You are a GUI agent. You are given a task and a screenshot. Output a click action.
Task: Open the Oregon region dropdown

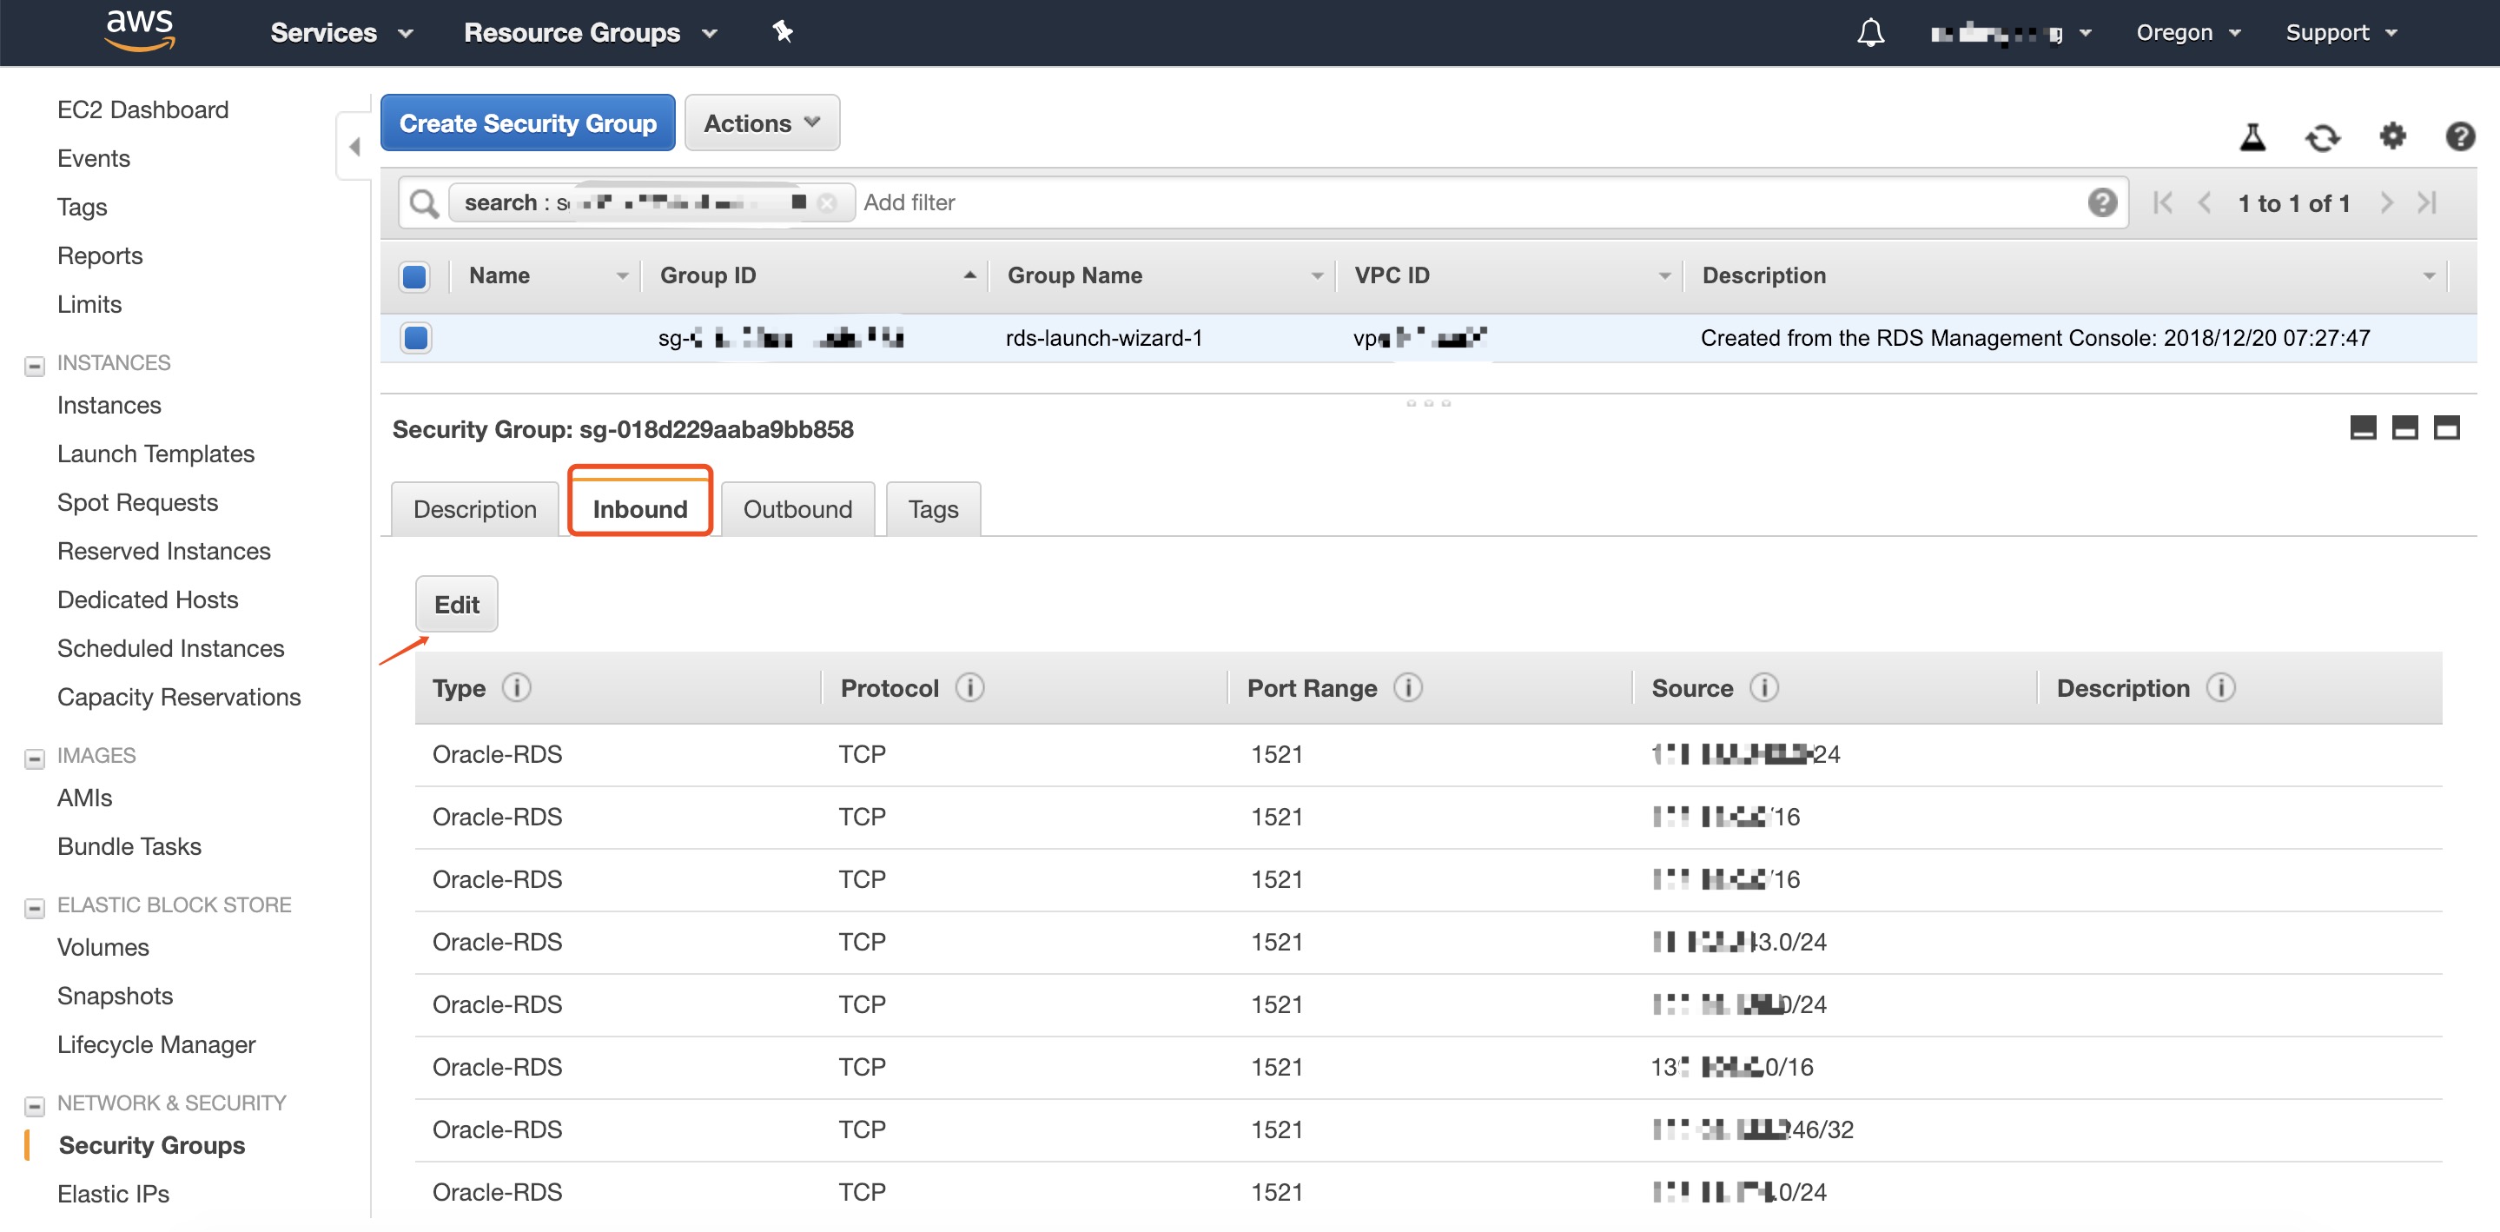click(2187, 33)
